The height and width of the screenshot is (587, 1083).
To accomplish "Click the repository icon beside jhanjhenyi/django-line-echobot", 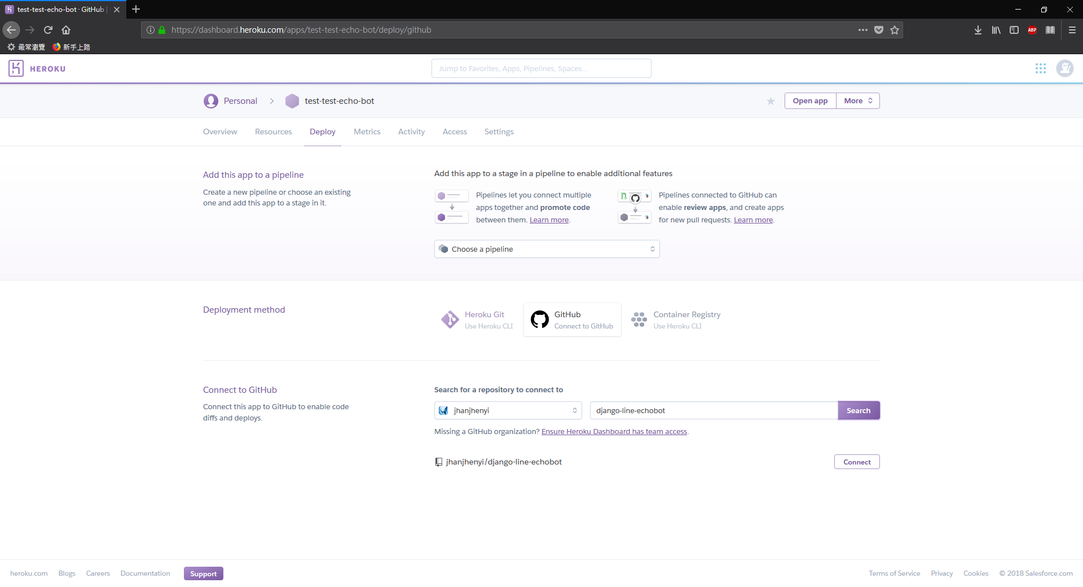I will [439, 462].
